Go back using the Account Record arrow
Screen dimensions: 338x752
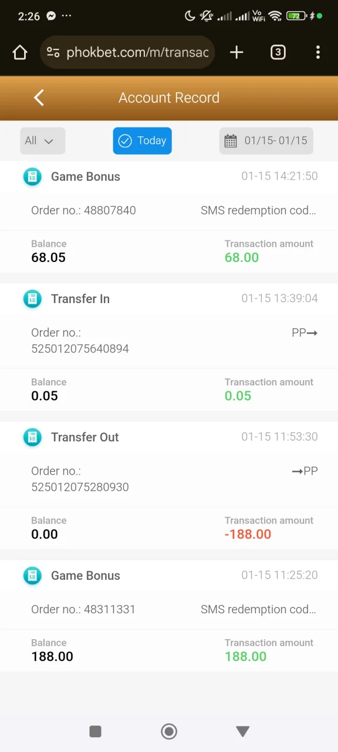(x=39, y=98)
